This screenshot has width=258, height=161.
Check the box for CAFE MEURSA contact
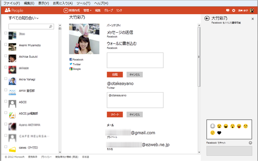pos(6,136)
